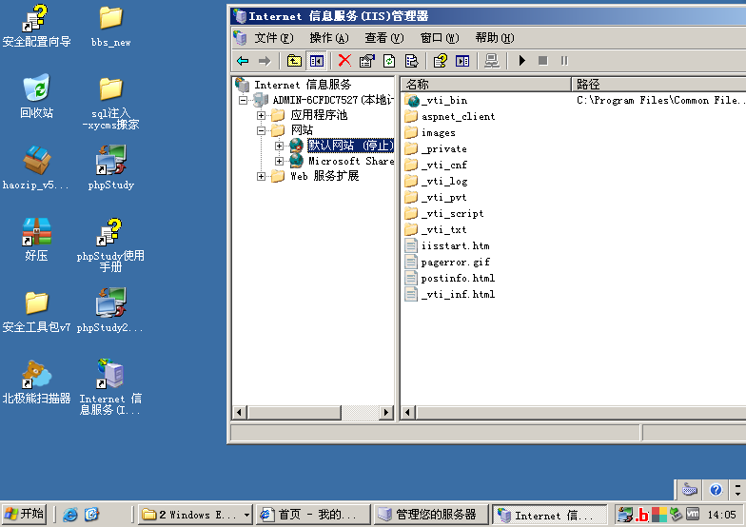Screen dimensions: 746x527
Task: Click the language bar help icon
Action: click(x=716, y=489)
